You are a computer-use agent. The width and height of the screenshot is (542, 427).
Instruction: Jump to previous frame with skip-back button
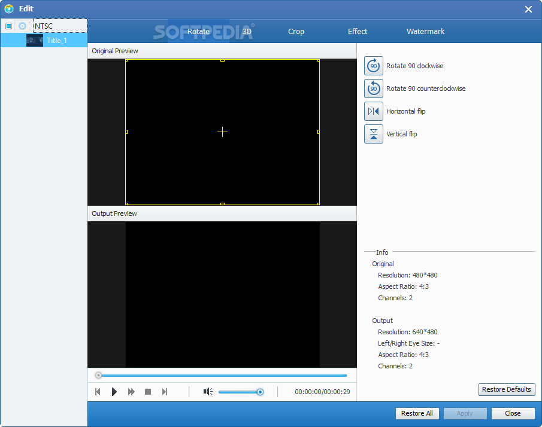[x=98, y=392]
